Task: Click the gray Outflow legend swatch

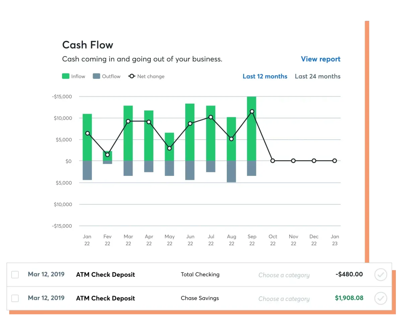Action: pyautogui.click(x=96, y=76)
